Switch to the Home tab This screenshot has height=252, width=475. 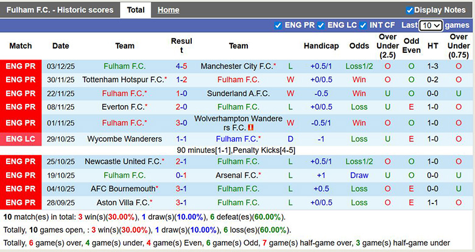tap(168, 10)
